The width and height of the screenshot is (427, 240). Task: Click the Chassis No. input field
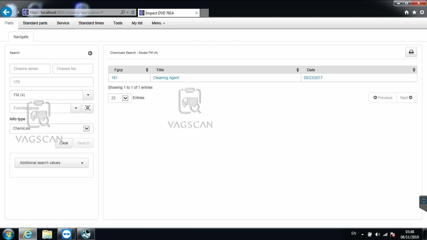[73, 69]
